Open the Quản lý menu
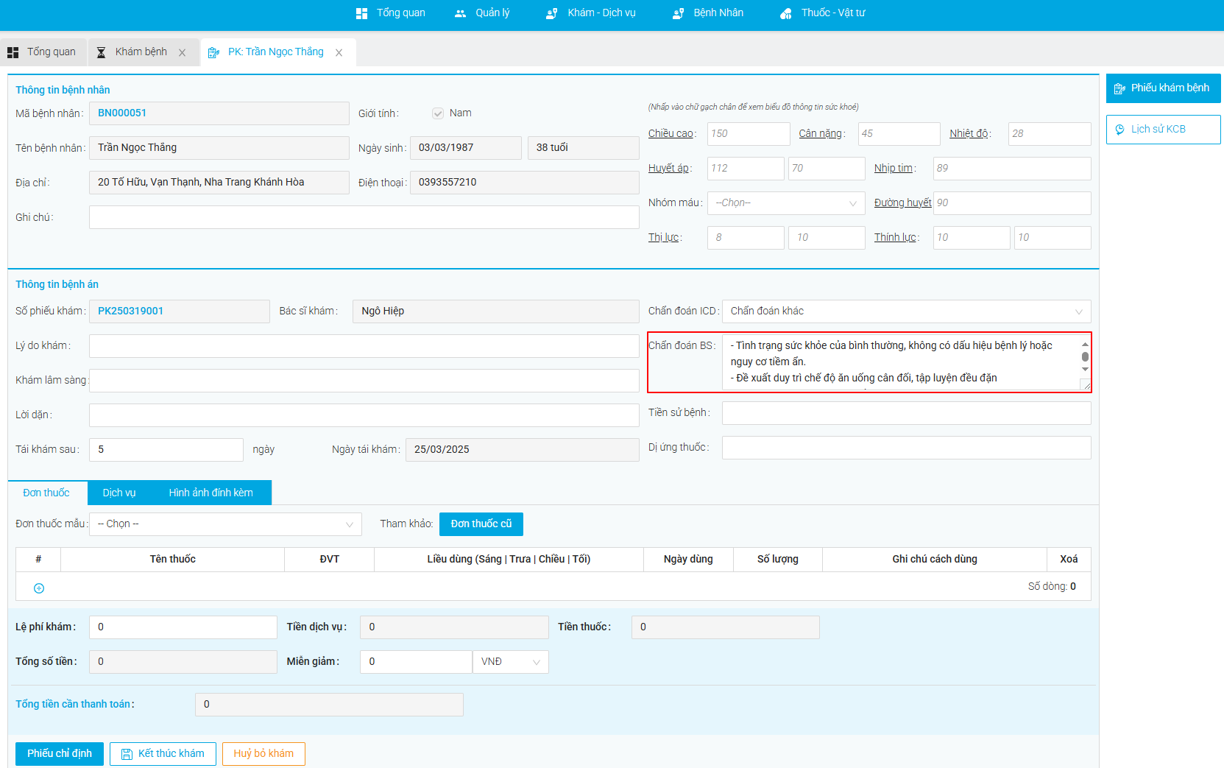Screen dimensions: 1224x768 point(482,13)
